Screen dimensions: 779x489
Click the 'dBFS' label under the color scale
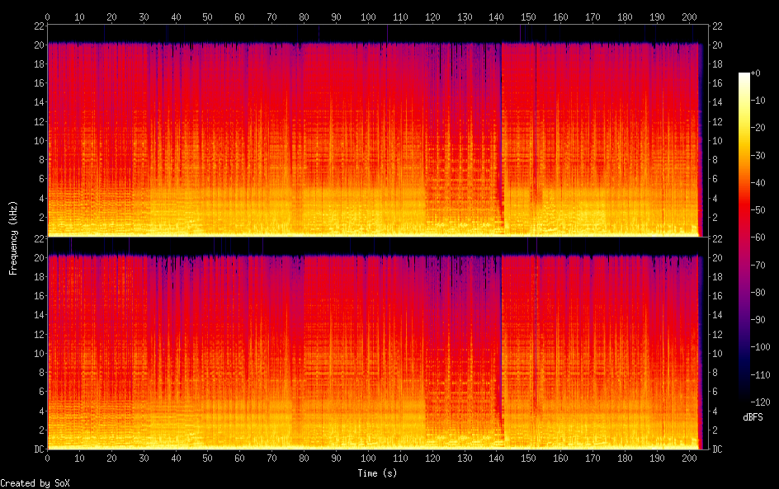pyautogui.click(x=753, y=417)
